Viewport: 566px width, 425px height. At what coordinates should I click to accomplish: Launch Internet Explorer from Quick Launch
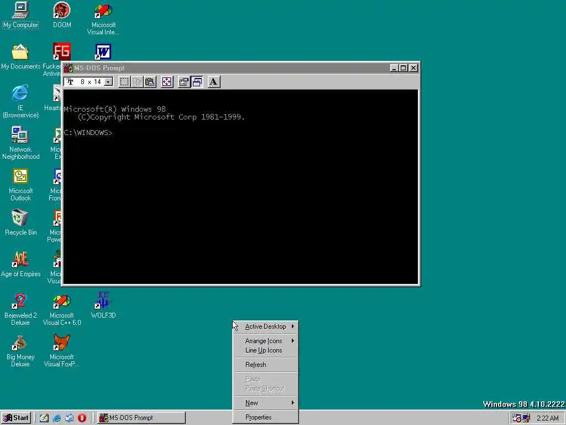point(57,418)
